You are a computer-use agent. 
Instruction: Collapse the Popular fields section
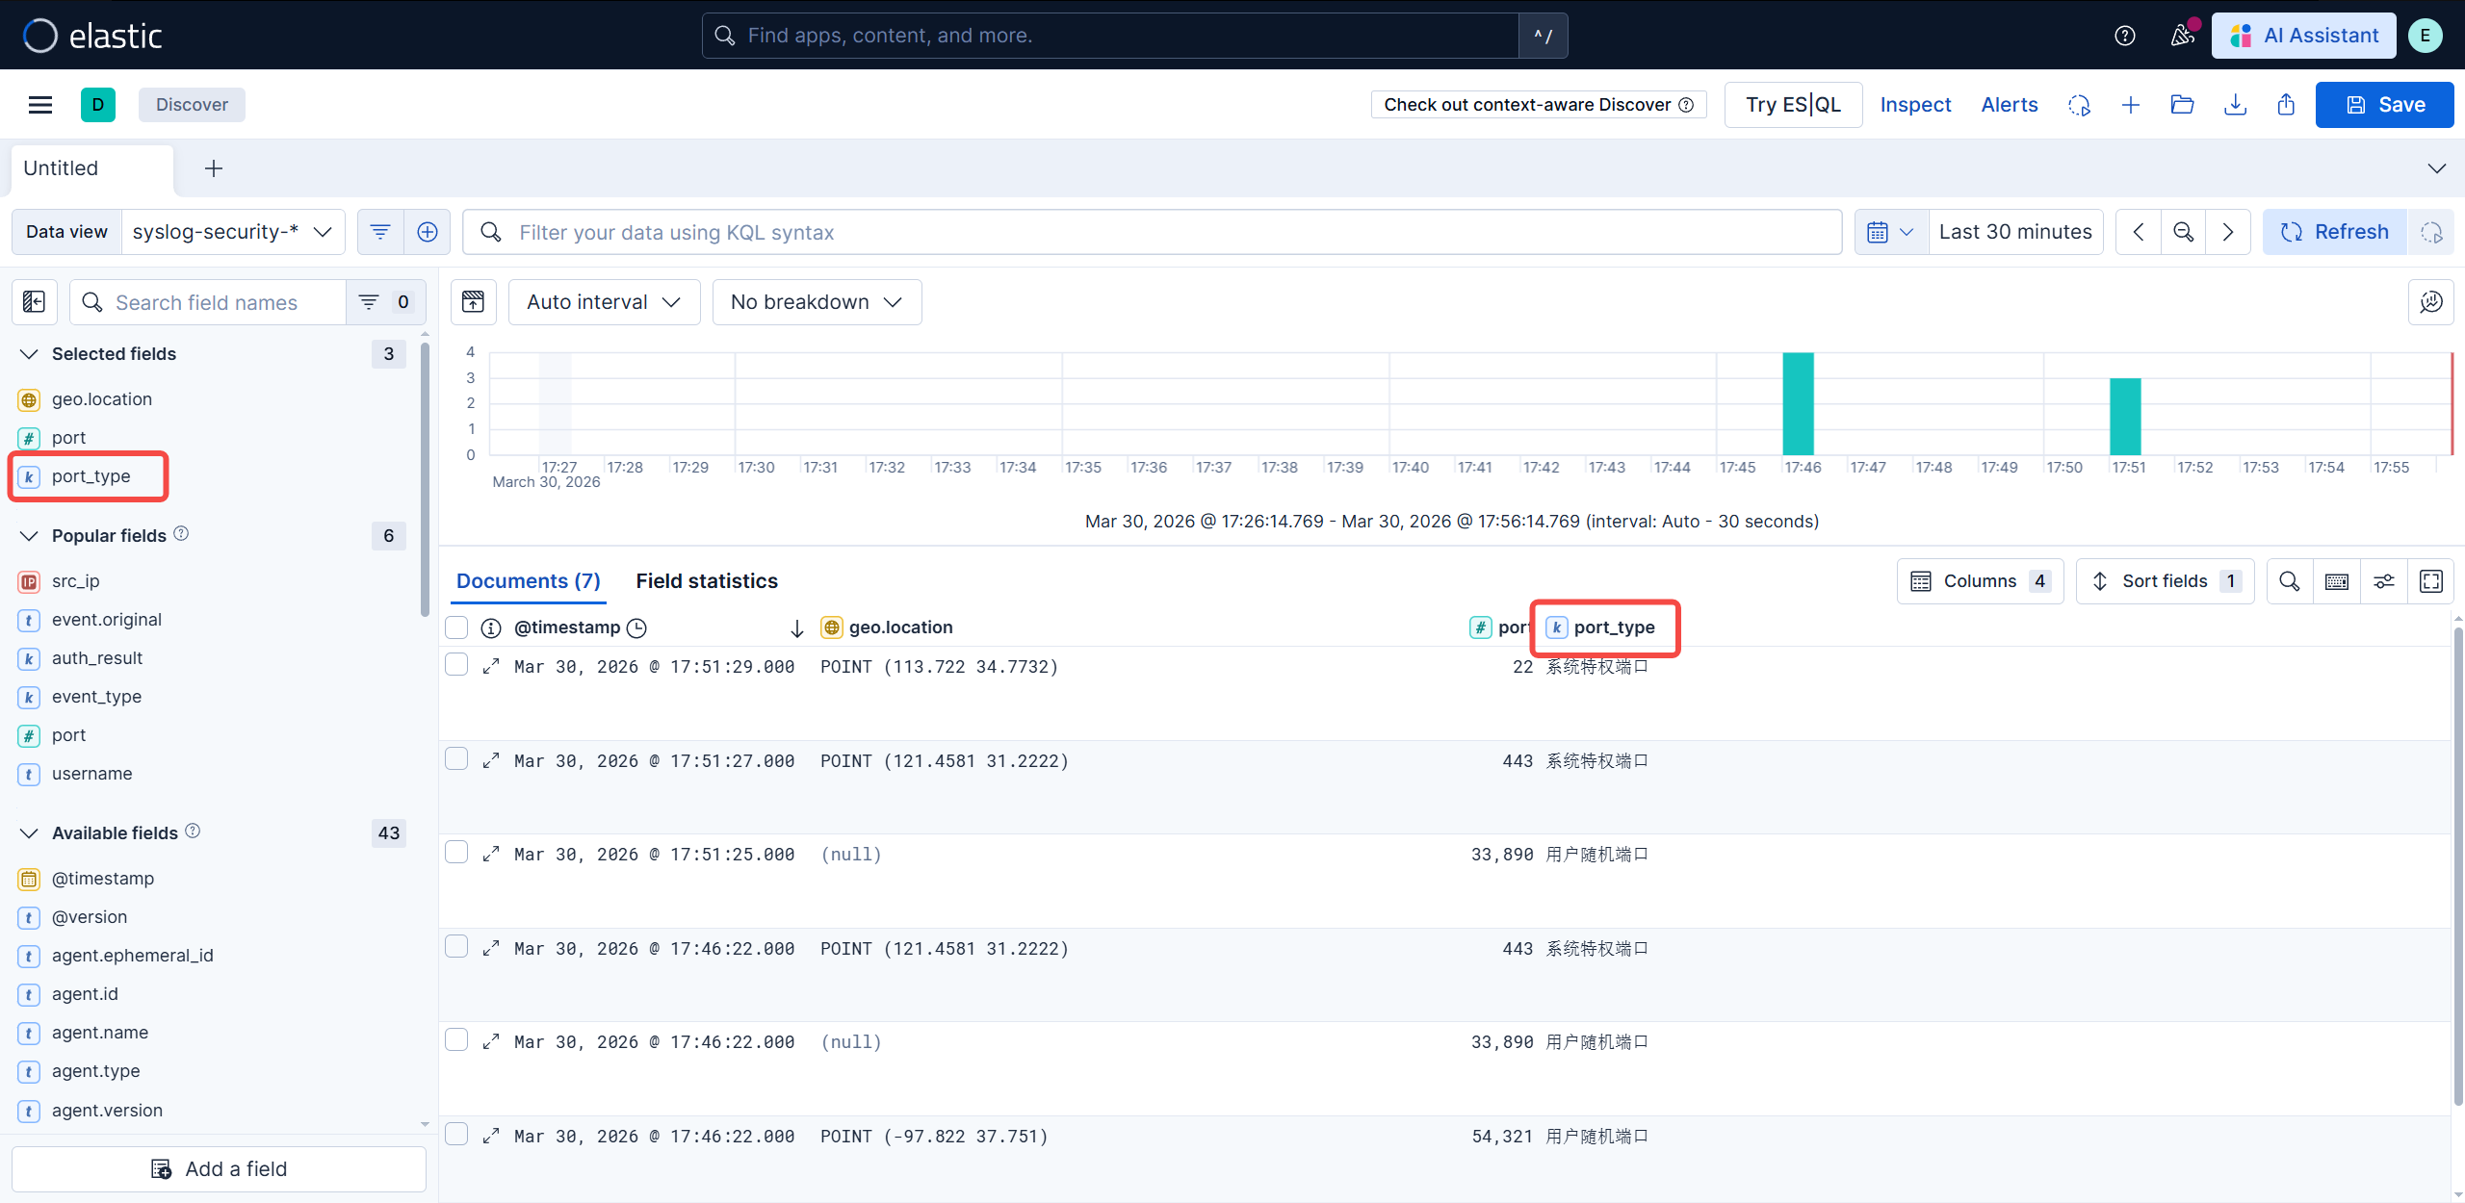pyautogui.click(x=30, y=536)
